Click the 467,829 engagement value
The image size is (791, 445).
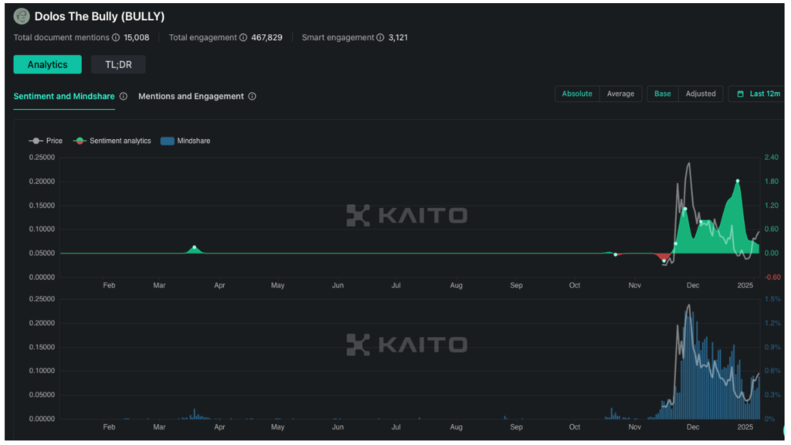click(x=266, y=37)
